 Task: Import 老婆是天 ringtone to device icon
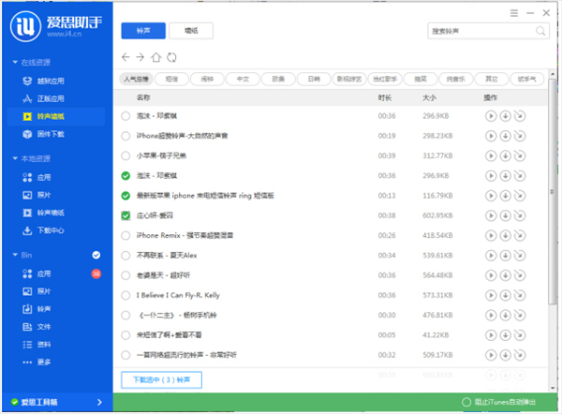pyautogui.click(x=520, y=274)
